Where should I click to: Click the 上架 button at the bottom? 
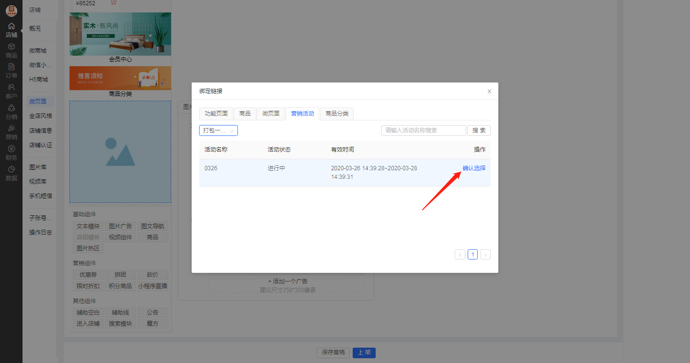tap(364, 352)
